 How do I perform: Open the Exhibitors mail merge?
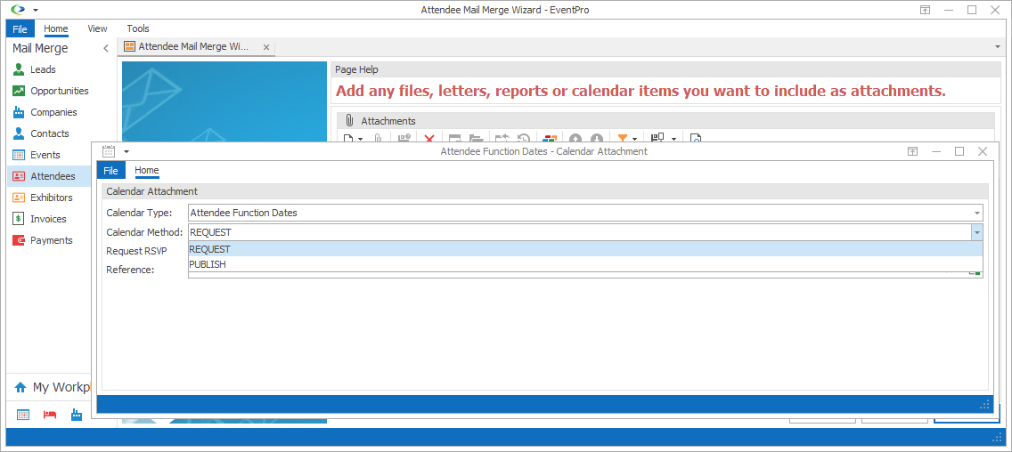(x=51, y=198)
